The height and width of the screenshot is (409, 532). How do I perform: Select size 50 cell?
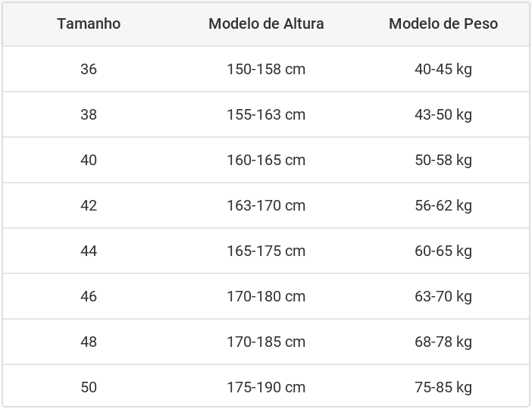click(89, 387)
